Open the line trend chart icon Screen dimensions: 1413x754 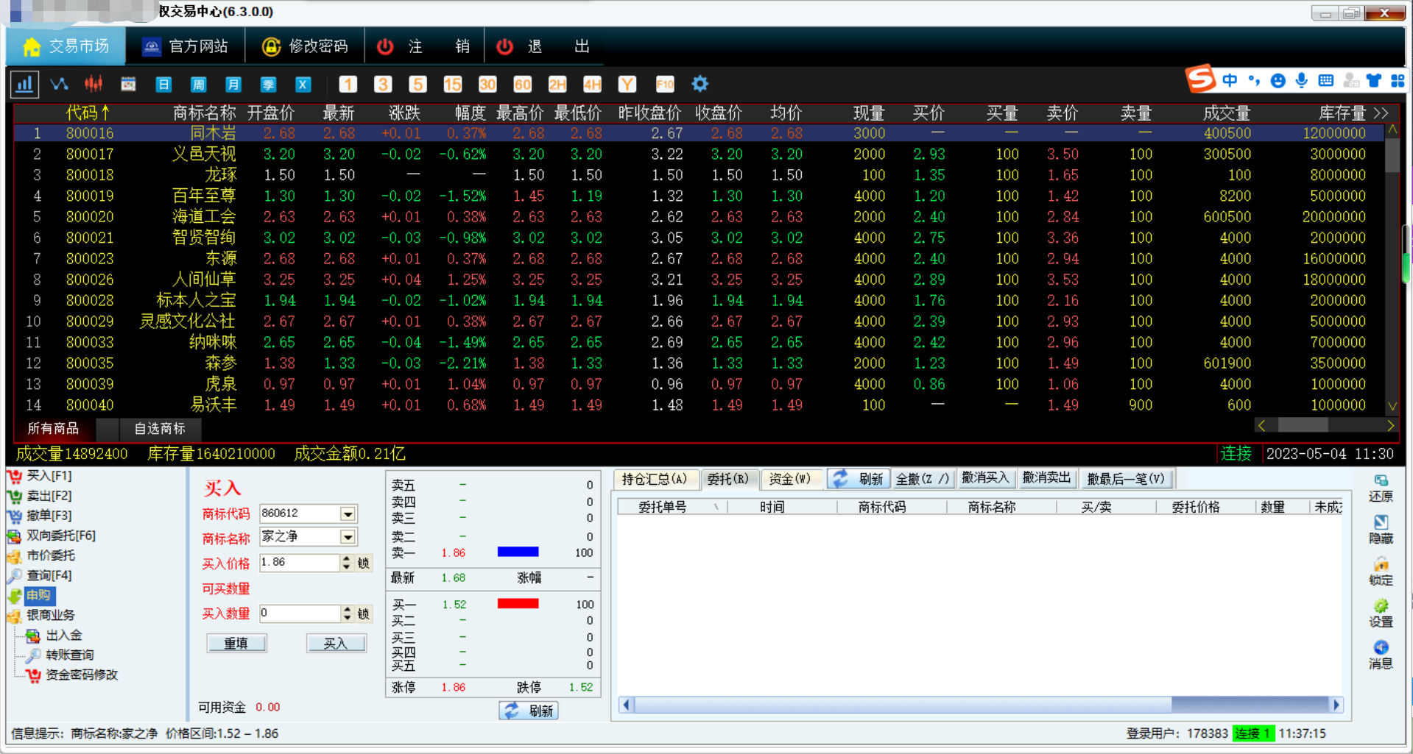59,84
